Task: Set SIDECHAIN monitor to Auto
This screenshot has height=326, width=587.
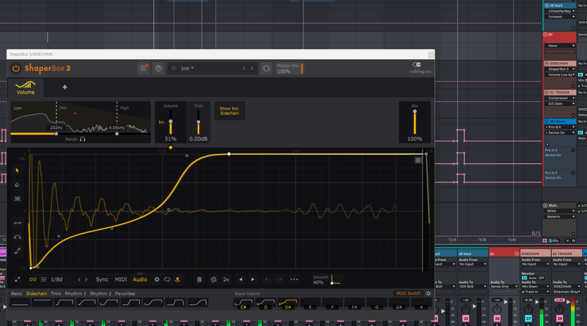Action: pos(533,278)
